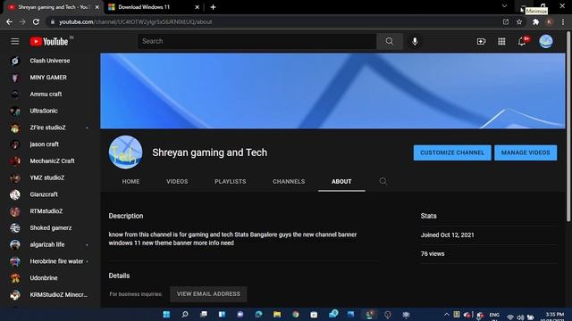Viewport: 572px width, 321px height.
Task: Open taskbar Search icon
Action: (x=185, y=315)
